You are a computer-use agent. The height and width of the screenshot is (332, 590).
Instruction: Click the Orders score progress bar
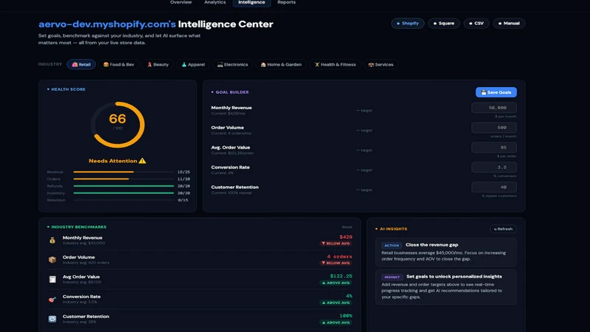(x=123, y=179)
